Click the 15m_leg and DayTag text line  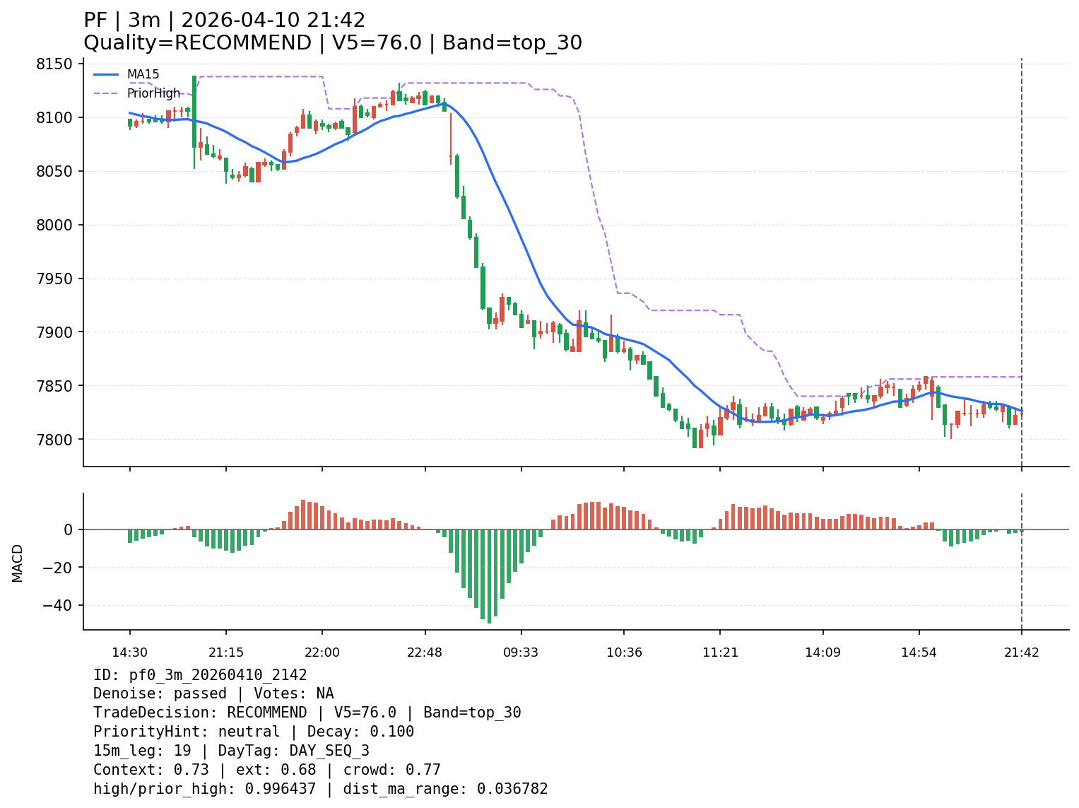pos(231,751)
